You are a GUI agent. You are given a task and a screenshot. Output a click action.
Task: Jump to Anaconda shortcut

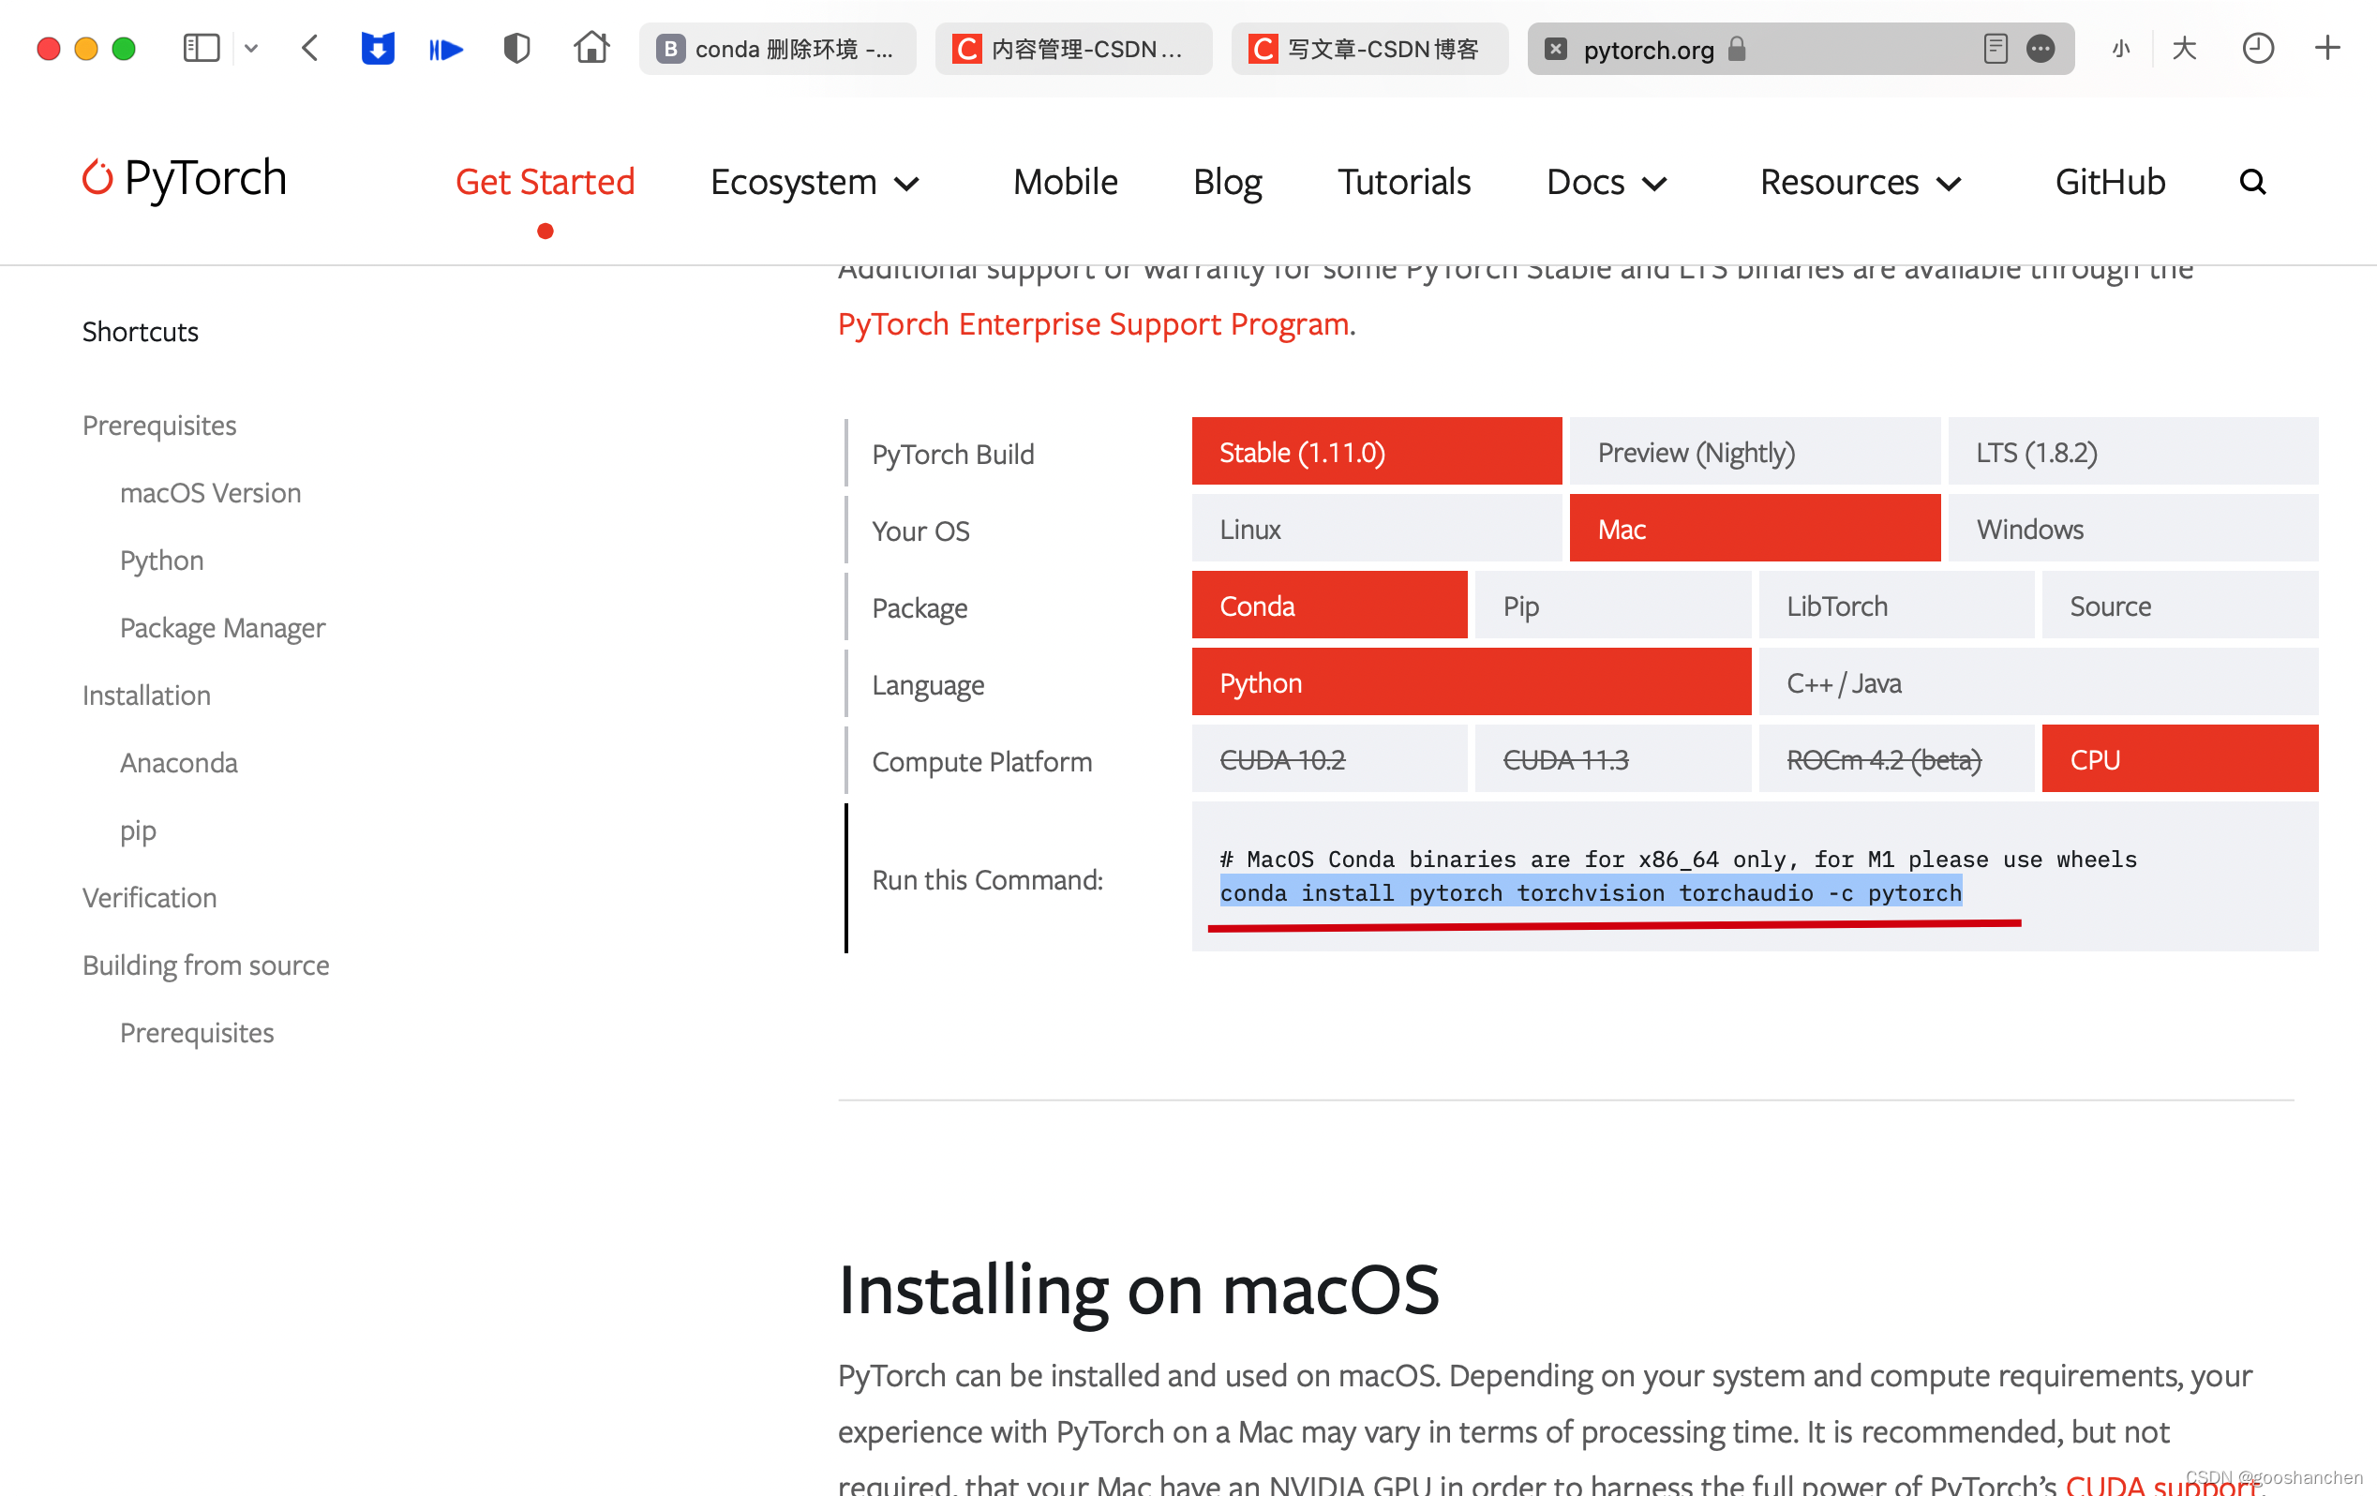(x=179, y=762)
